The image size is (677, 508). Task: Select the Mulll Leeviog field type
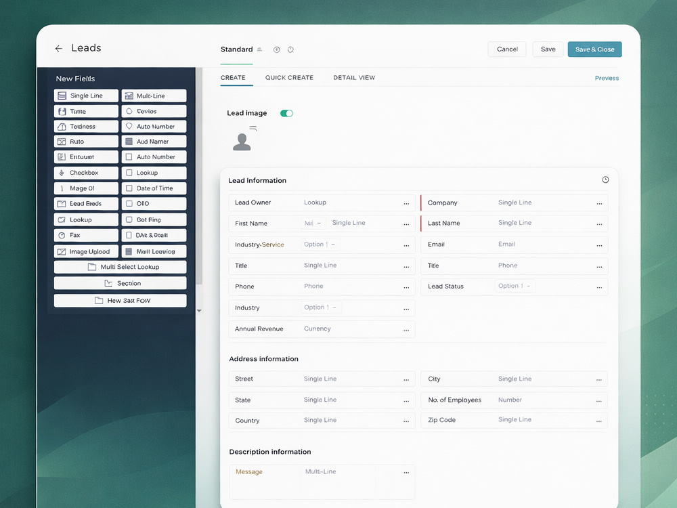pos(154,251)
